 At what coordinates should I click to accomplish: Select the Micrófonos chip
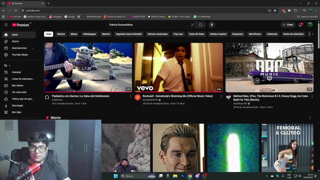pos(255,34)
